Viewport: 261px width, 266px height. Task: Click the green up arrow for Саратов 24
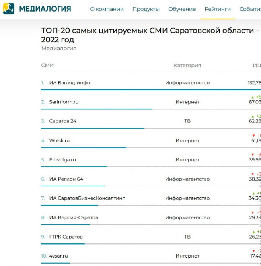point(253,116)
